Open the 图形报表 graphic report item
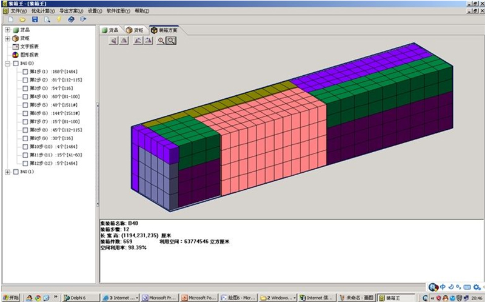485x302 pixels. click(29, 55)
